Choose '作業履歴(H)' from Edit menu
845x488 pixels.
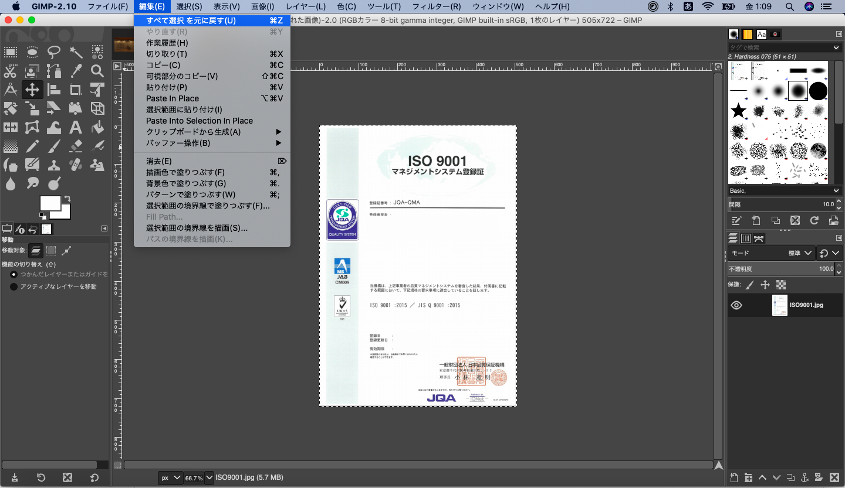coord(212,43)
